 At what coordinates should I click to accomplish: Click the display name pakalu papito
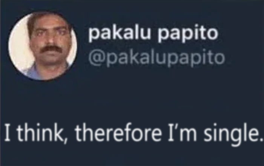[153, 34]
